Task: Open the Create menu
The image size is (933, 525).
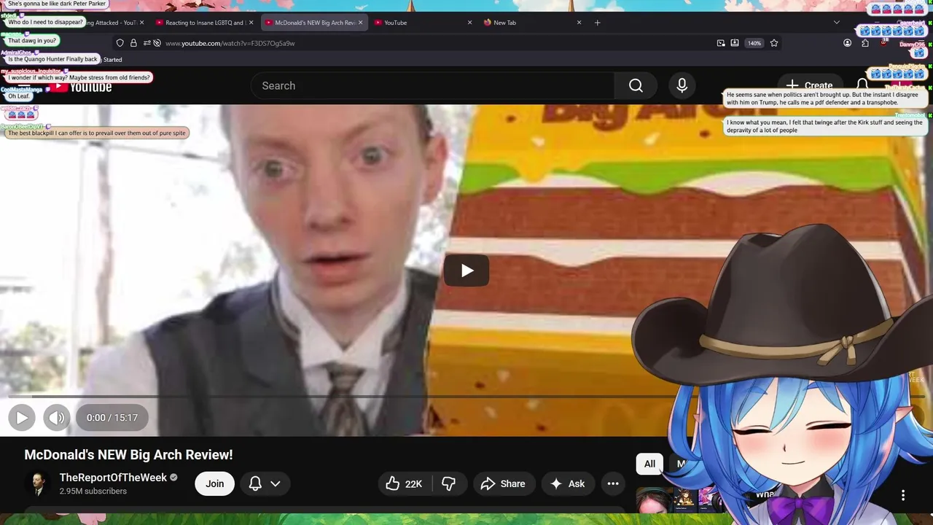Action: 809,86
